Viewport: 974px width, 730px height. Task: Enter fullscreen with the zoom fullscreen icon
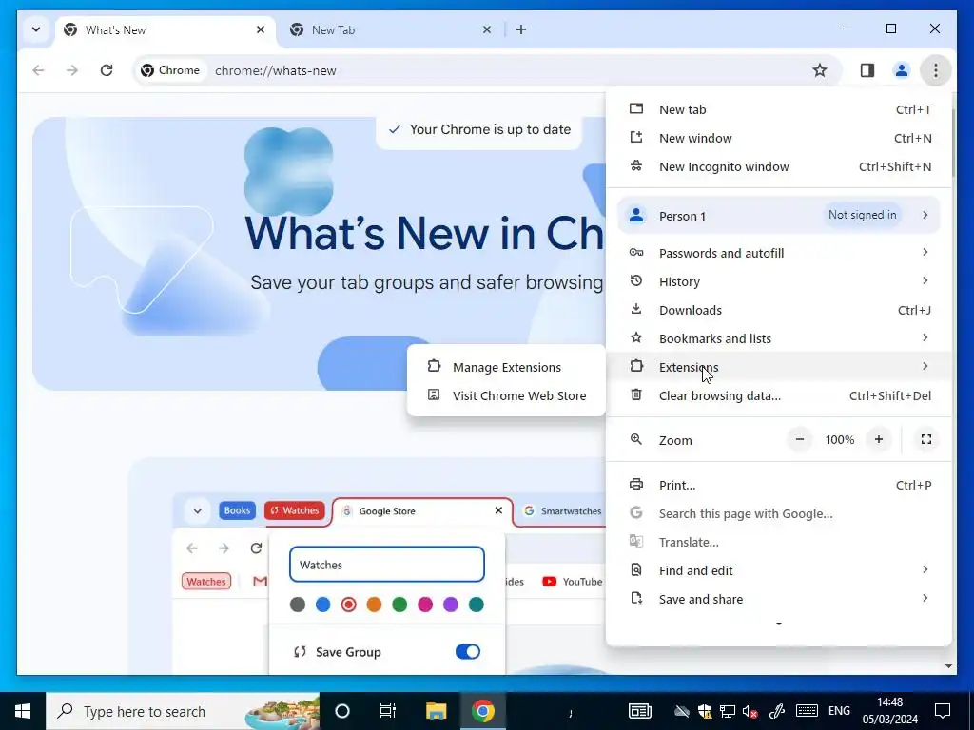coord(925,439)
